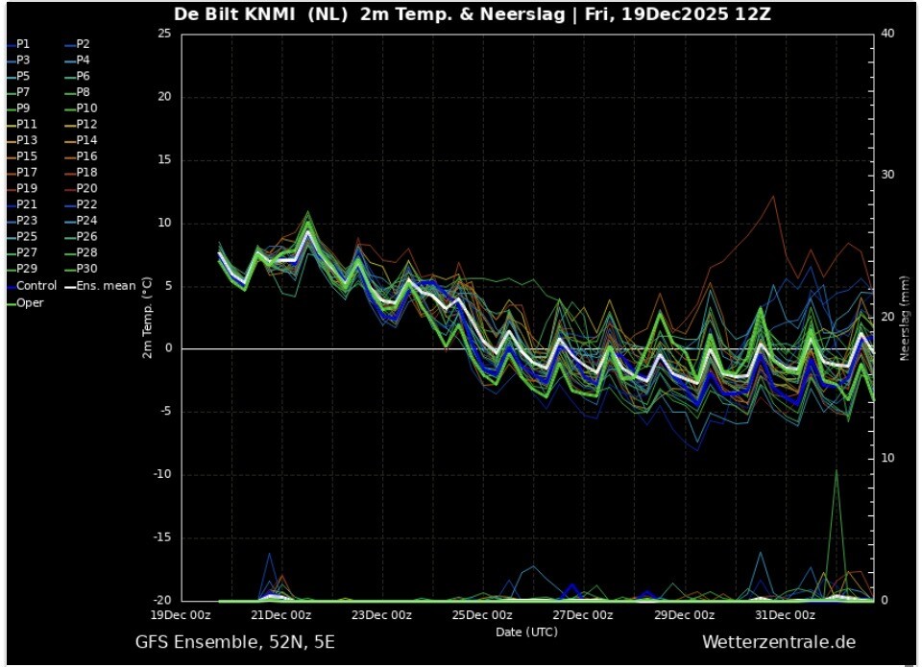Select the P30 series label
The image size is (922, 667).
pos(83,269)
